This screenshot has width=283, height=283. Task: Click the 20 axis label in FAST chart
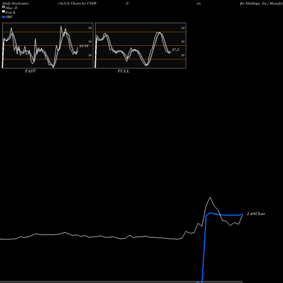pos(90,55)
